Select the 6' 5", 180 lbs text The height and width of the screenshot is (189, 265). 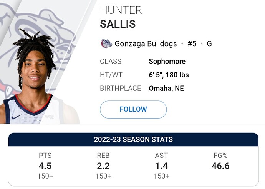click(169, 75)
